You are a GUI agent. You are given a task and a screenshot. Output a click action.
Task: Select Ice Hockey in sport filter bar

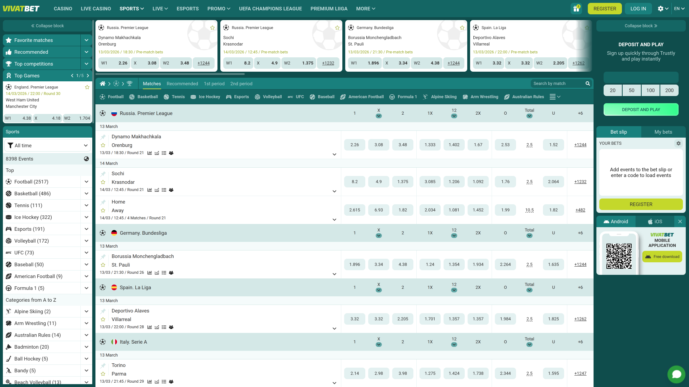click(205, 97)
